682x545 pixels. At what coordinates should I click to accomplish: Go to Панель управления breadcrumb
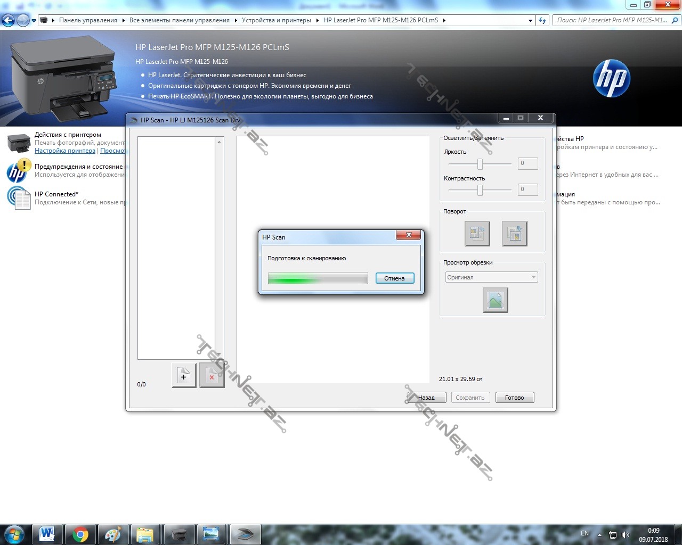(x=88, y=20)
